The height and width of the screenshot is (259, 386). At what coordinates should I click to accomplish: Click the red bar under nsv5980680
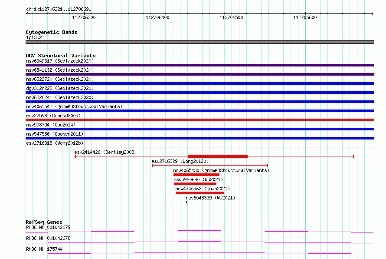[195, 184]
